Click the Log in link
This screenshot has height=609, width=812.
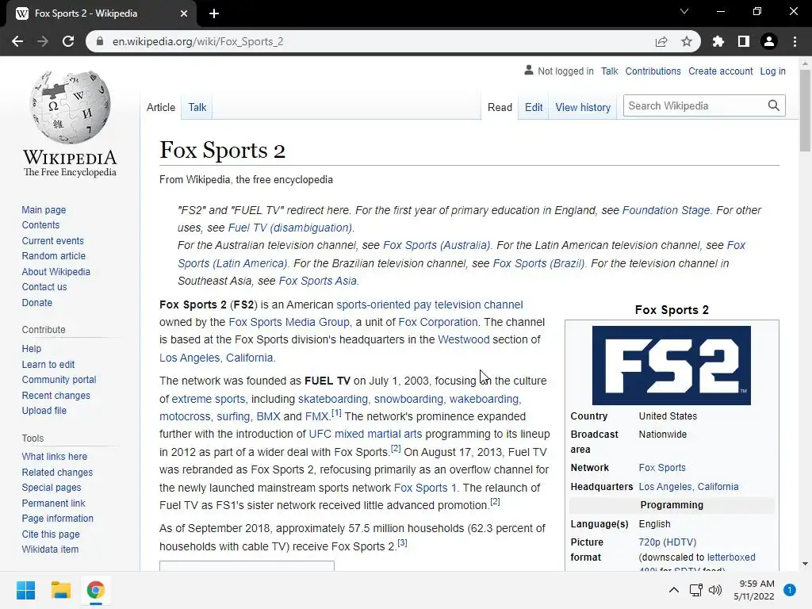pyautogui.click(x=772, y=71)
